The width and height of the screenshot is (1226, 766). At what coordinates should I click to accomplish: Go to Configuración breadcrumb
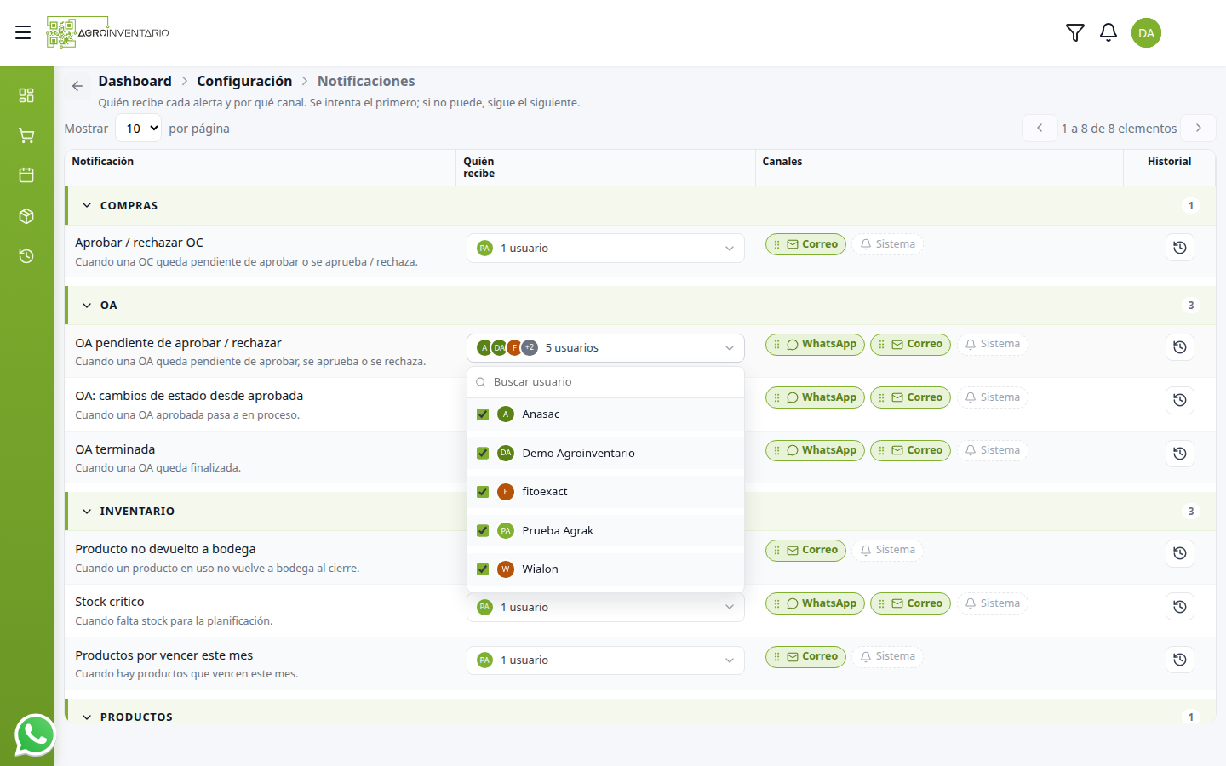[244, 81]
